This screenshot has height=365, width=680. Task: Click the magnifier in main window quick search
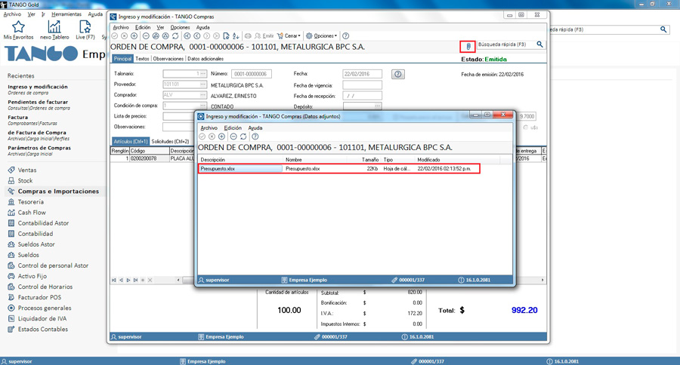(663, 29)
